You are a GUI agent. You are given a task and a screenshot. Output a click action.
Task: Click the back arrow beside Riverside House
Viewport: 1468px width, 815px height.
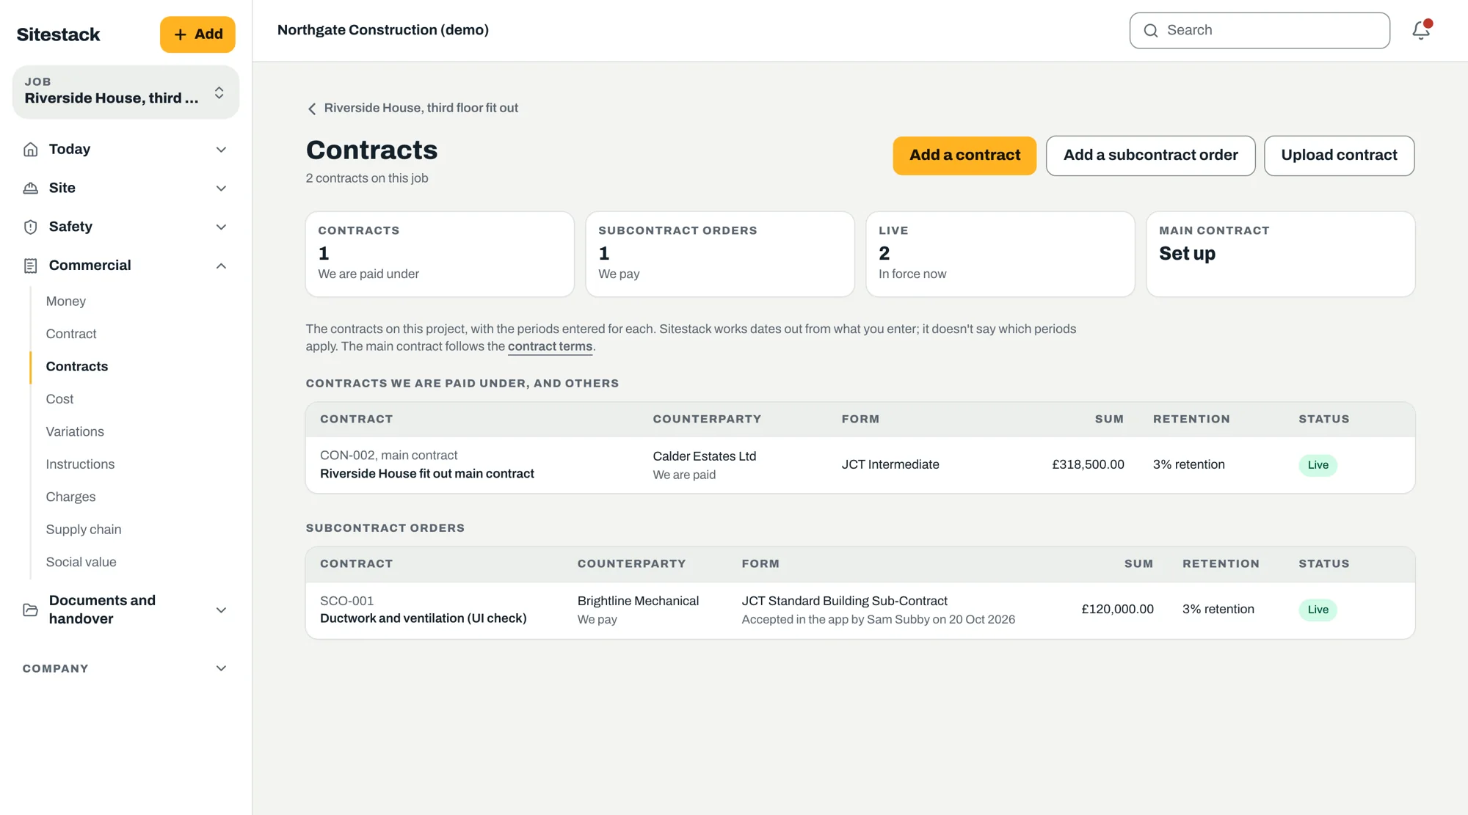(312, 109)
